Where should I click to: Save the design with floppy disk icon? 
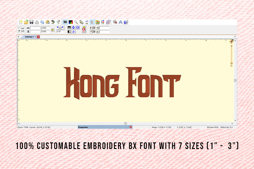(x=31, y=22)
